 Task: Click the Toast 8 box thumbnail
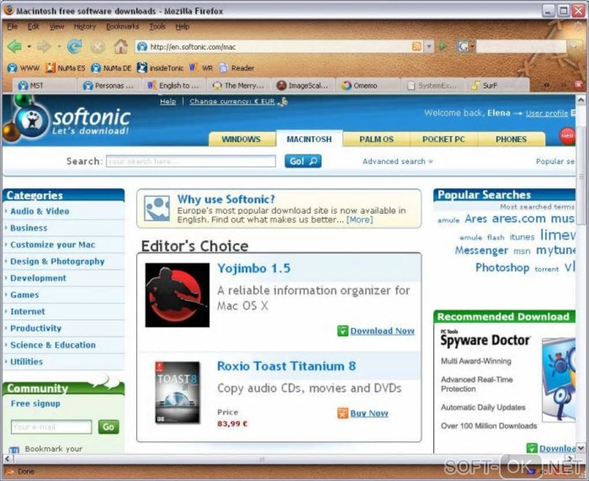pyautogui.click(x=178, y=393)
